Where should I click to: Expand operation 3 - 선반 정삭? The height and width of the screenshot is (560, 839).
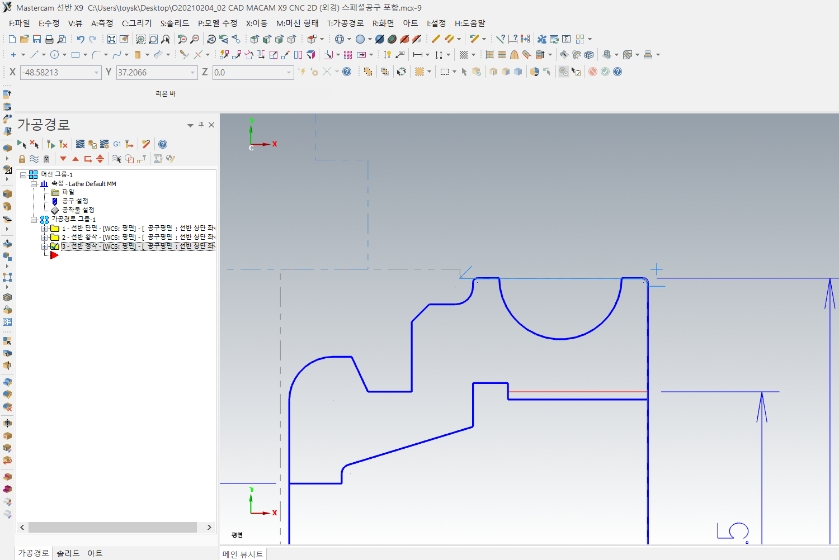pos(44,246)
